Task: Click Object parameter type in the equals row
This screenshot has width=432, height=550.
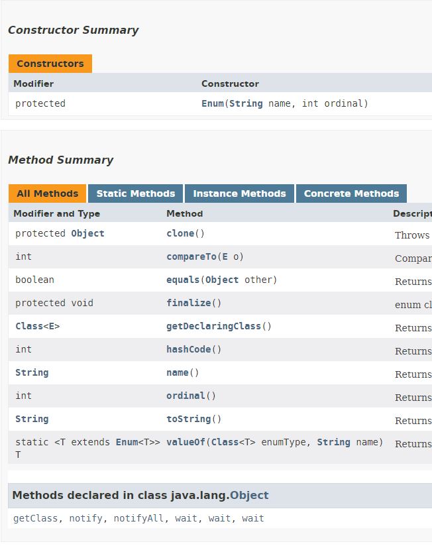Action: click(222, 280)
